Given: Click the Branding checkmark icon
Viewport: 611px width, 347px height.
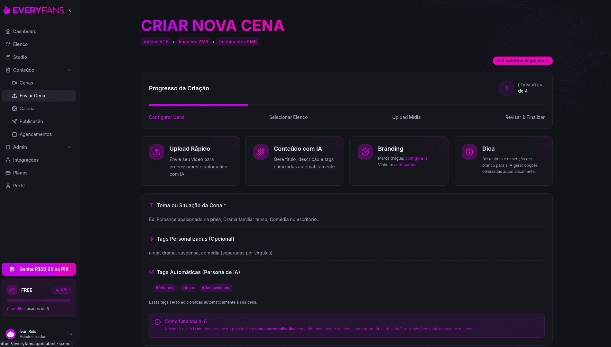Looking at the screenshot, I should (x=365, y=152).
